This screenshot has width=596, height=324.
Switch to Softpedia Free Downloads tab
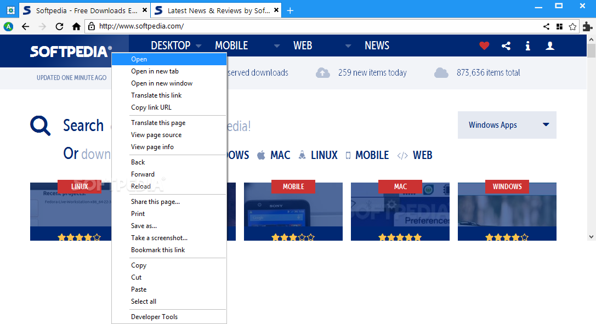click(x=84, y=10)
